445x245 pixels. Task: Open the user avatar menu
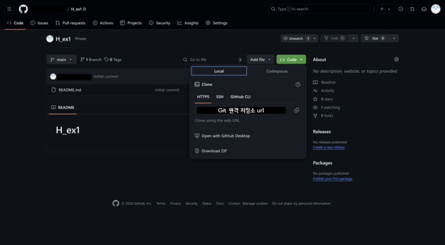[435, 9]
